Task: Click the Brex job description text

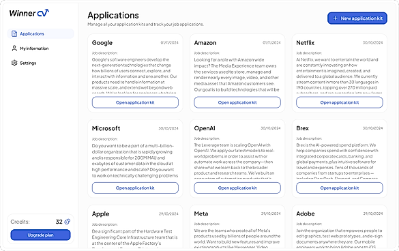Action: tap(337, 161)
